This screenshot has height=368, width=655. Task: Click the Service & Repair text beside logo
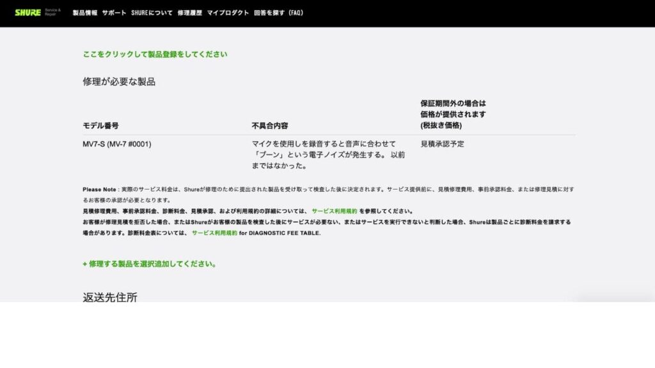click(x=52, y=12)
